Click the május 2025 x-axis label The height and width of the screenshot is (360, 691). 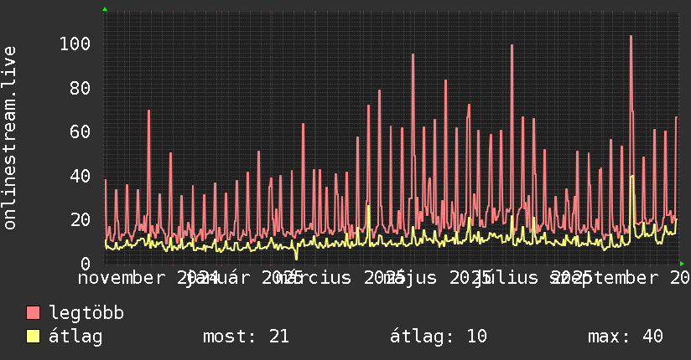437,278
